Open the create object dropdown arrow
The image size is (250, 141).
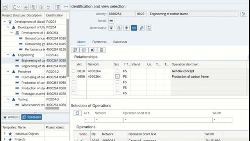[19, 7]
